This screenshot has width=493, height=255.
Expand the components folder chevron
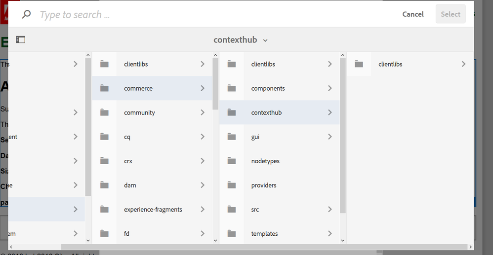[x=329, y=88]
